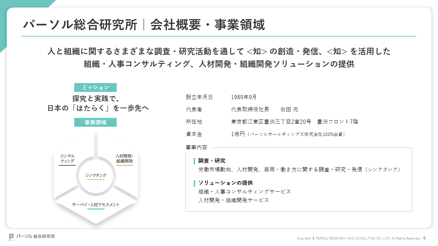Click the シンクタンク center circle in the diagram
The height and width of the screenshot is (246, 438).
coord(96,175)
